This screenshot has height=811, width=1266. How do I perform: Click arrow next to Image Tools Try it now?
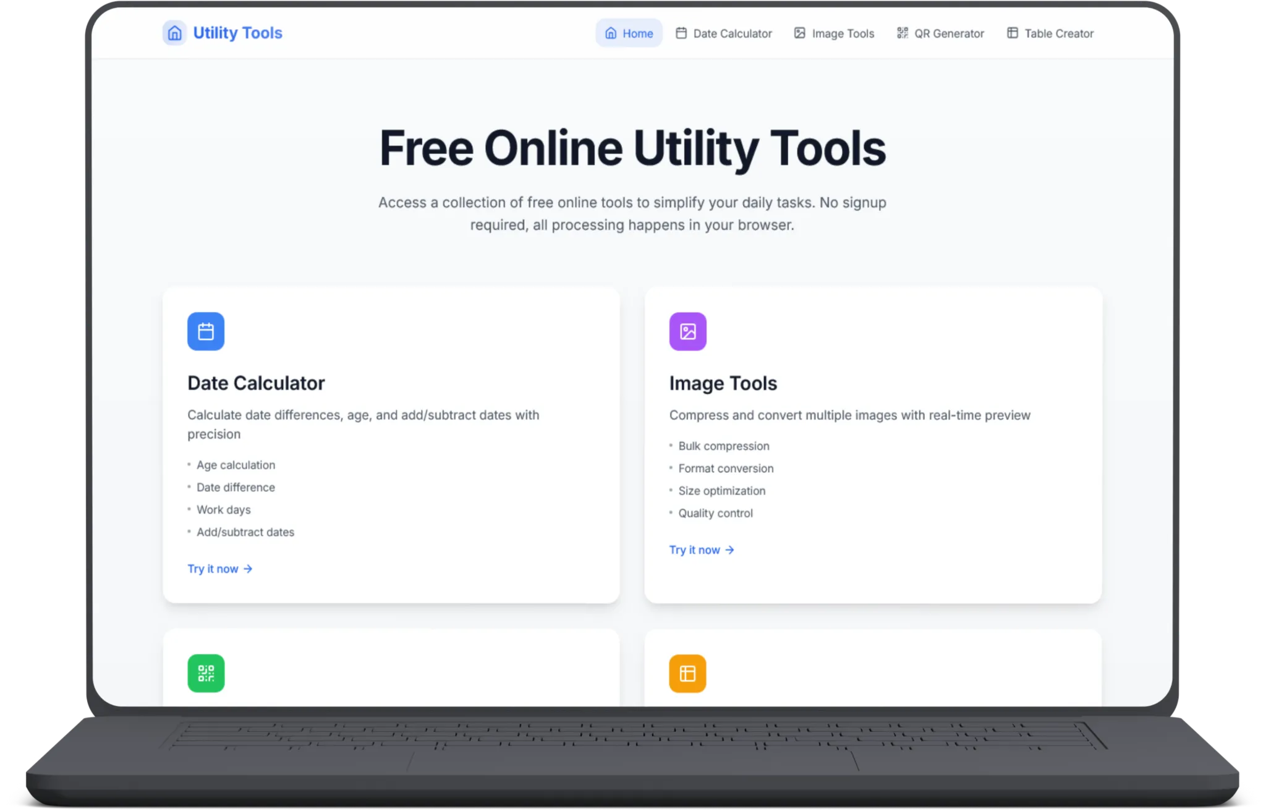tap(730, 550)
